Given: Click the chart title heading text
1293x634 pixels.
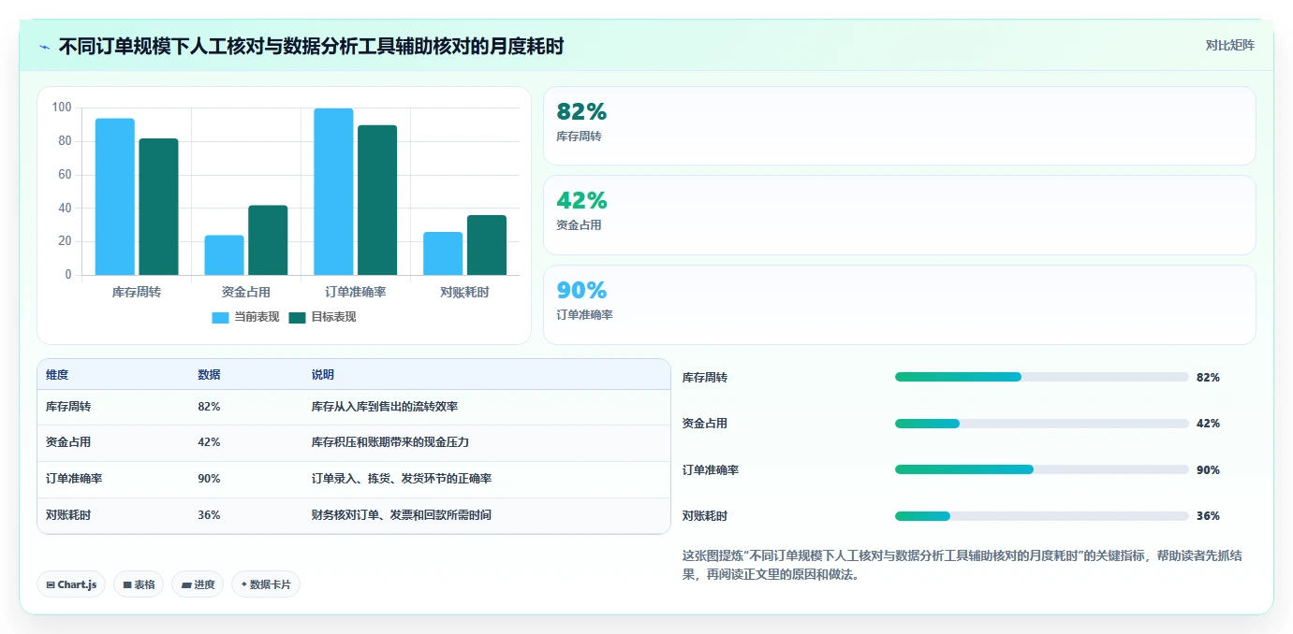Looking at the screenshot, I should tap(311, 47).
